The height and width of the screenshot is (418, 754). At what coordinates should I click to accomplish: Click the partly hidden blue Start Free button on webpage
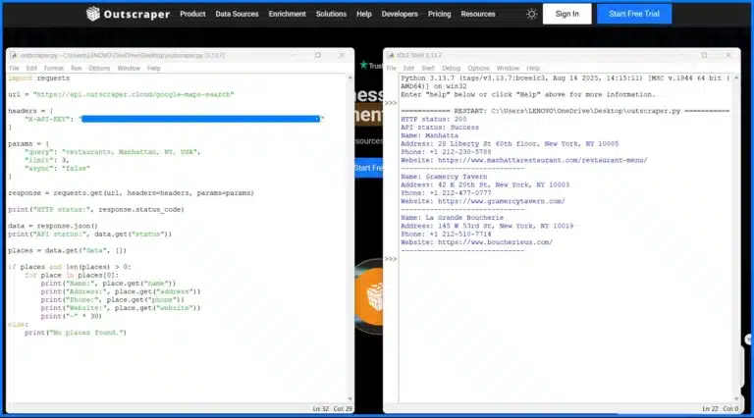tap(369, 168)
